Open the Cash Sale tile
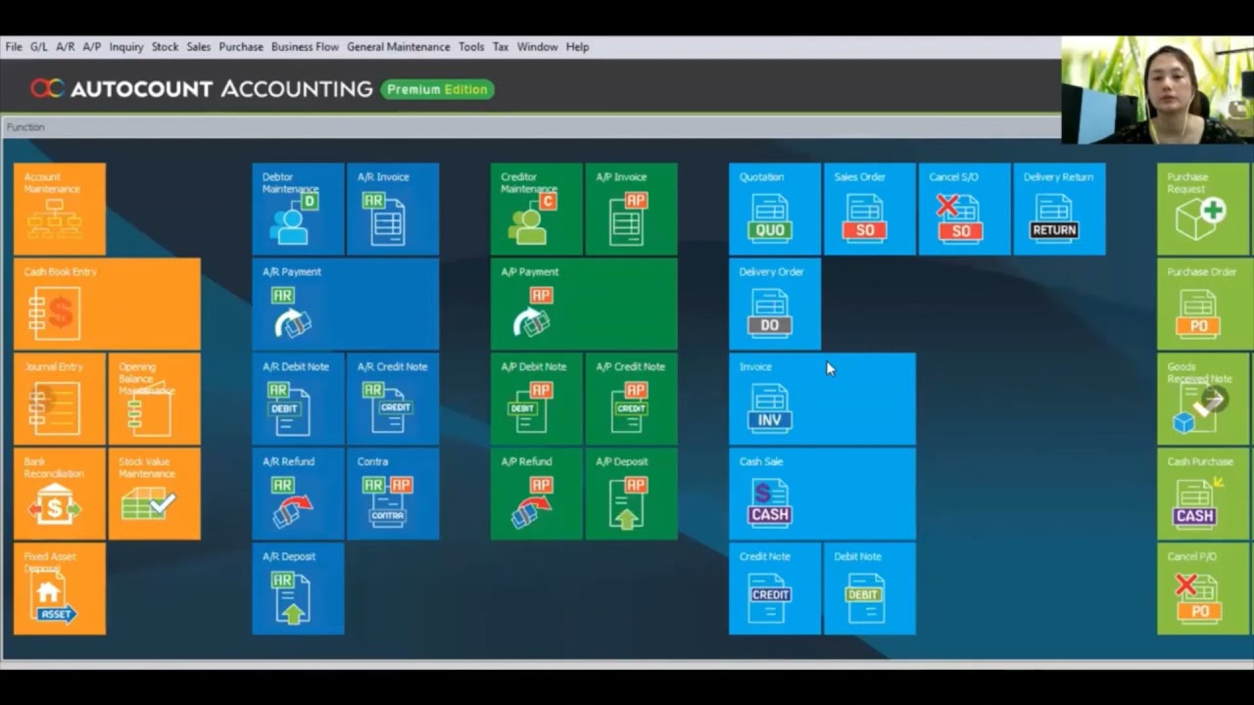Screen dimensions: 1254x705 coord(822,493)
